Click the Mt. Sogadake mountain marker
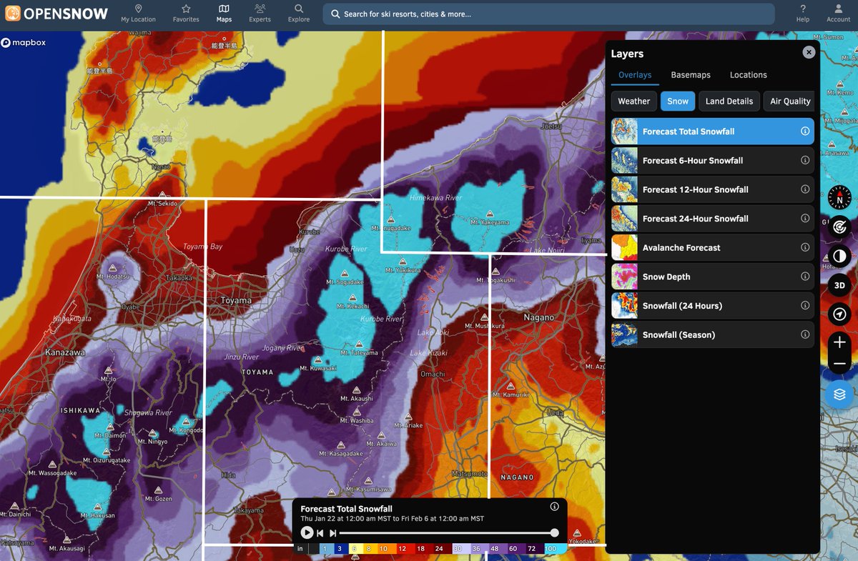 coord(345,274)
